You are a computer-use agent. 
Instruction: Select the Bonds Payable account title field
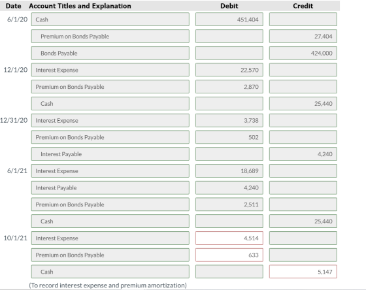110,53
